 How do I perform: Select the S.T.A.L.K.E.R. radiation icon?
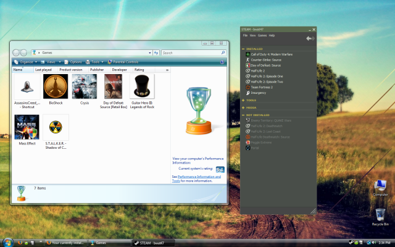click(56, 127)
